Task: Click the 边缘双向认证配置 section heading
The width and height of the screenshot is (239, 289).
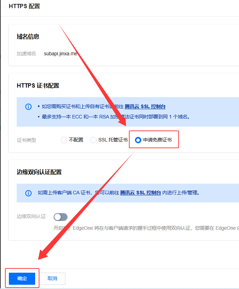Action: pyautogui.click(x=39, y=172)
